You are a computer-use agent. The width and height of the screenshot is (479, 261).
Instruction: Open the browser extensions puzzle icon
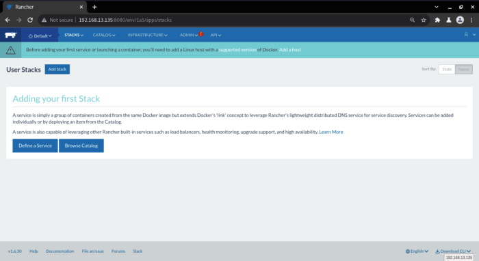(x=437, y=20)
